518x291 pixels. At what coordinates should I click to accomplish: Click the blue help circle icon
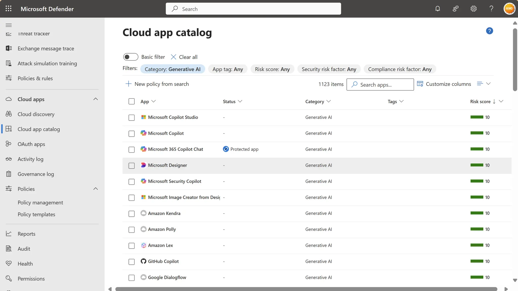click(489, 31)
